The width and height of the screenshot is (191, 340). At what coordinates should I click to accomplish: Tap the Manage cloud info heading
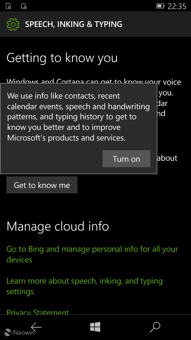point(58,226)
